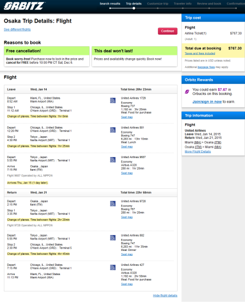Click United Airlines logo for flight 9728
This screenshot has height=302, width=245.
pos(113,204)
